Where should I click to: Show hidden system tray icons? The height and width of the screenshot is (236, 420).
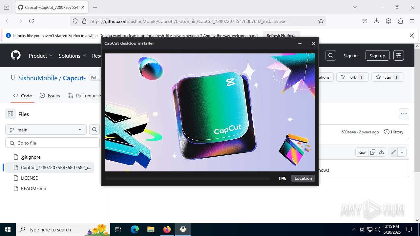[354, 229]
